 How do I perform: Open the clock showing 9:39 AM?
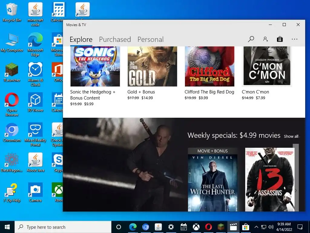(x=284, y=227)
